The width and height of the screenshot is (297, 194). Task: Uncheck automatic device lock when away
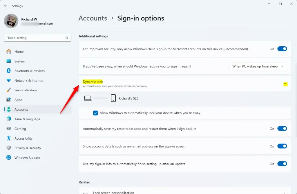(95, 113)
